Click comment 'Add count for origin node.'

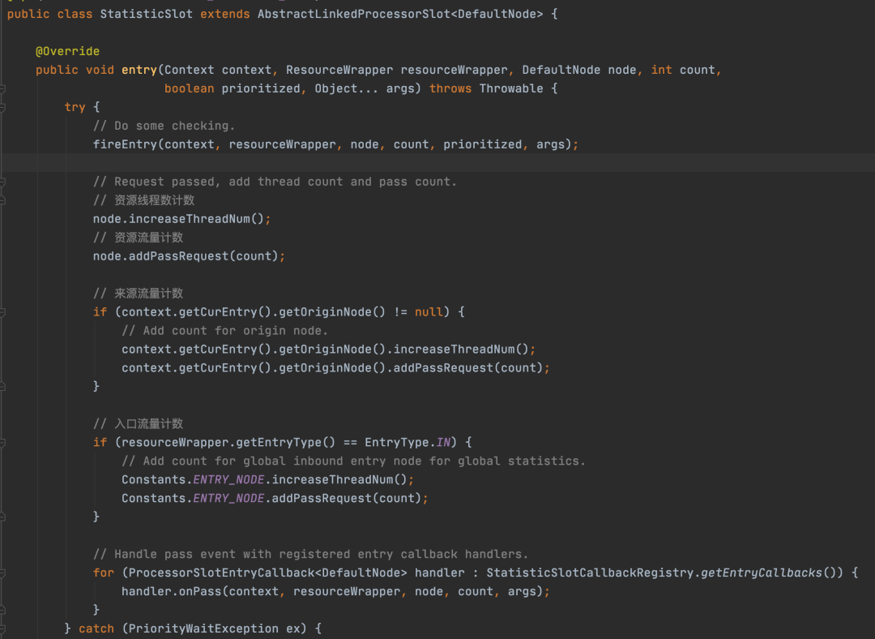pyautogui.click(x=225, y=331)
